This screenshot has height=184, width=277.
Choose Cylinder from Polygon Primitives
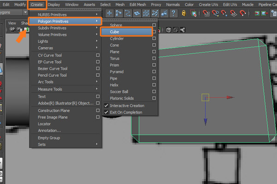117,39
